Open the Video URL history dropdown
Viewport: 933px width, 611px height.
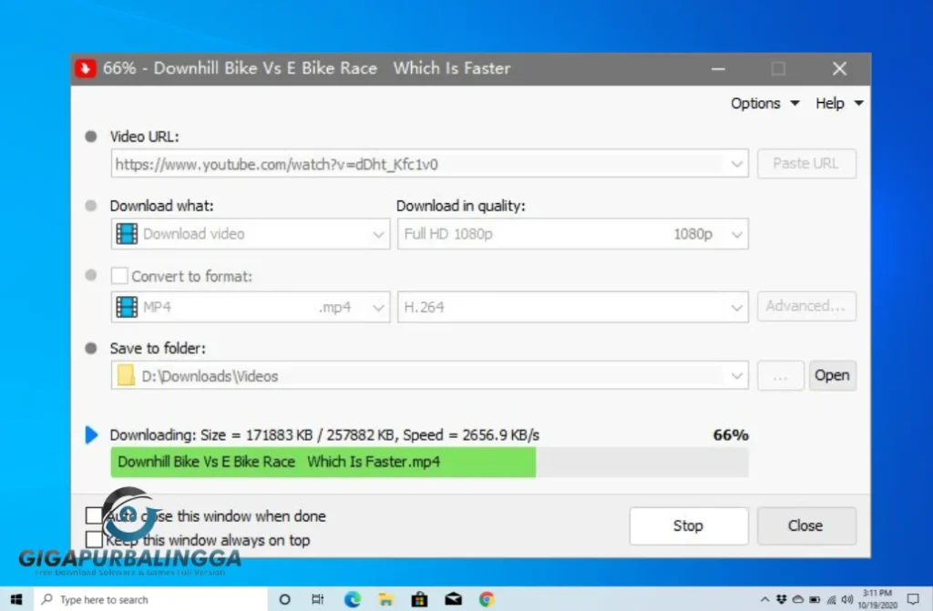tap(738, 164)
